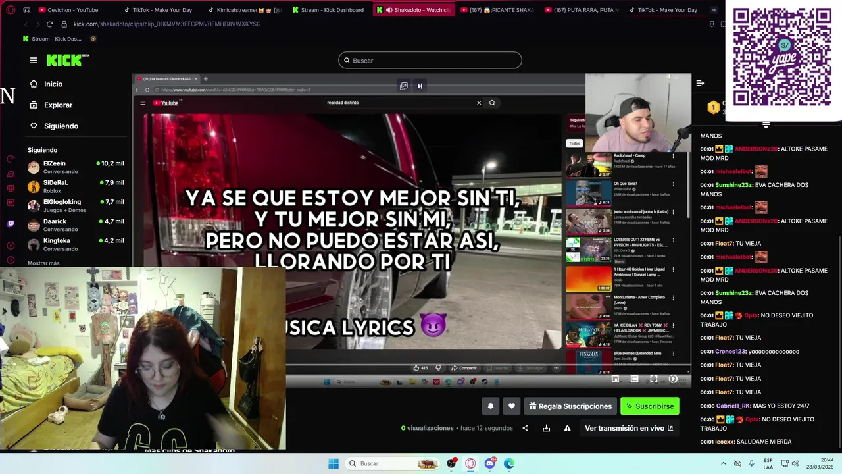This screenshot has width=842, height=474.
Task: Reload the page with the refresh icon
Action: coord(49,24)
